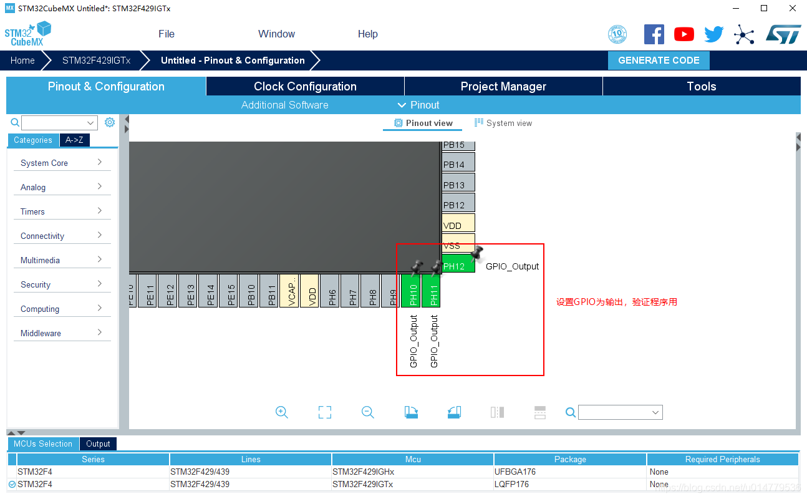
Task: Click the Package column header
Action: pyautogui.click(x=570, y=459)
